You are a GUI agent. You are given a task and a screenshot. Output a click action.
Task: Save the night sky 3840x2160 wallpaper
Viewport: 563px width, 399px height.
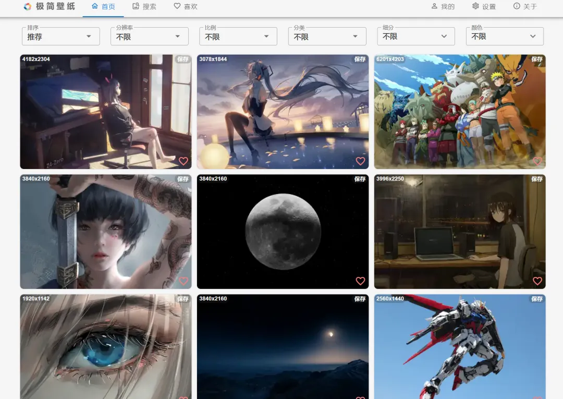click(x=360, y=299)
